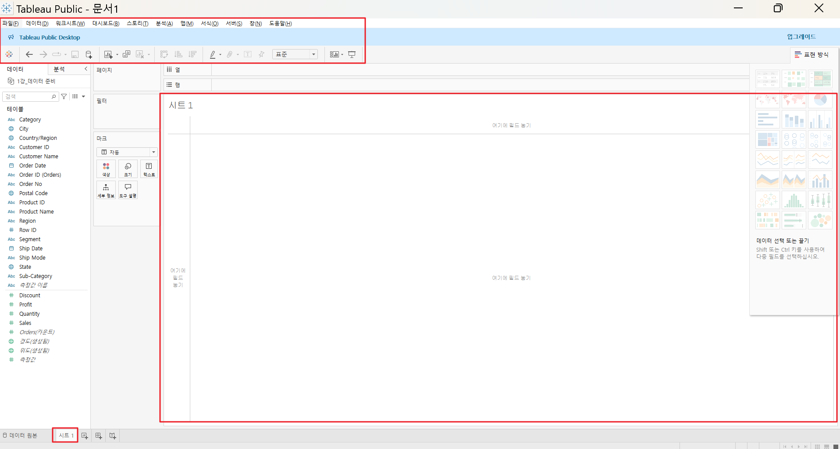This screenshot has height=449, width=840.
Task: Select the 1강_데이터 준비 data source
Action: tap(32, 81)
